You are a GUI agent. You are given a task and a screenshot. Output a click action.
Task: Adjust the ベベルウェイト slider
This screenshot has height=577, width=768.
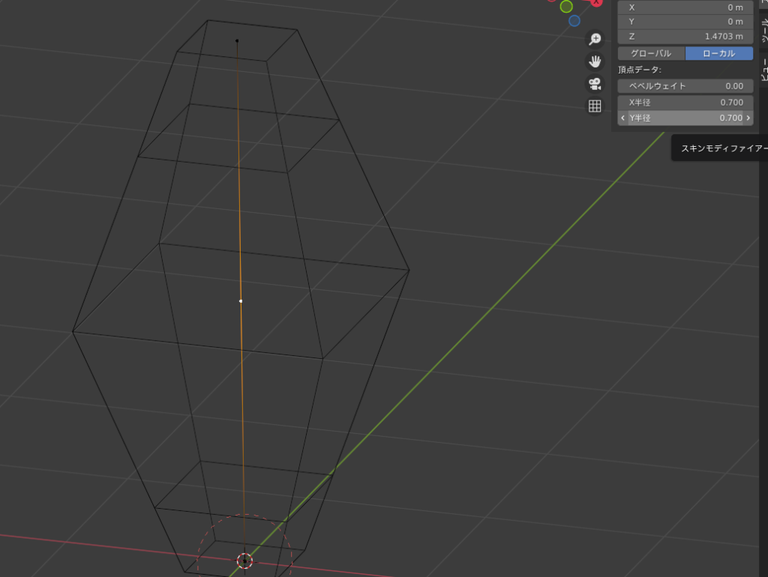click(x=685, y=86)
